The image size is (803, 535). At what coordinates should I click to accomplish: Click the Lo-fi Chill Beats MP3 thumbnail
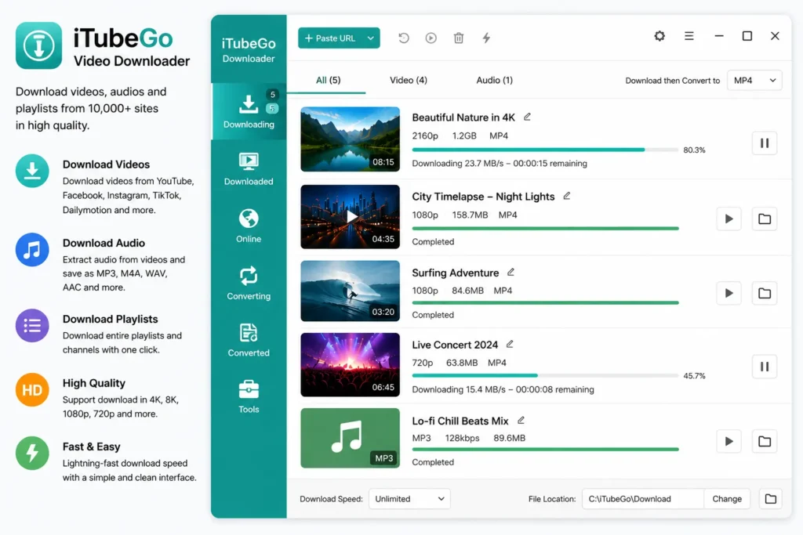tap(351, 439)
